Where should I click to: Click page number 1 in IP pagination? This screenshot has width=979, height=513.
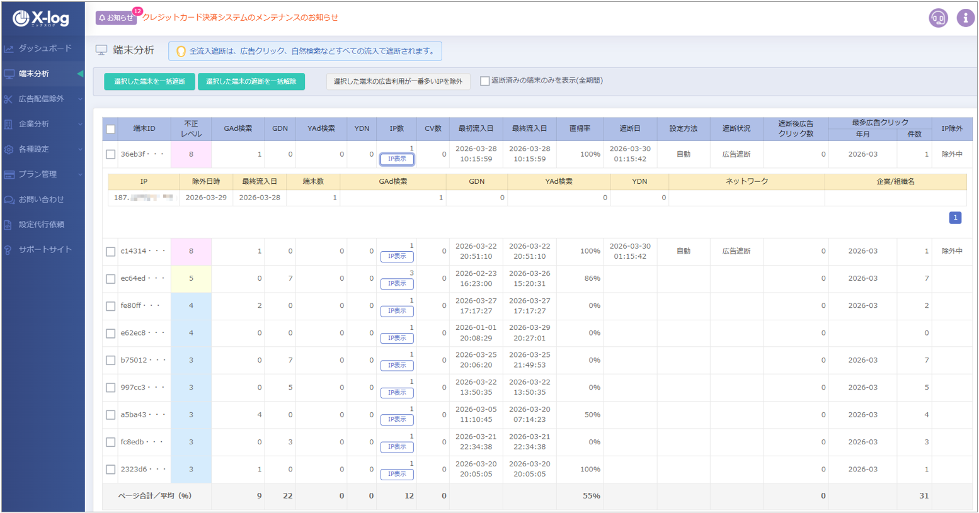pyautogui.click(x=955, y=218)
